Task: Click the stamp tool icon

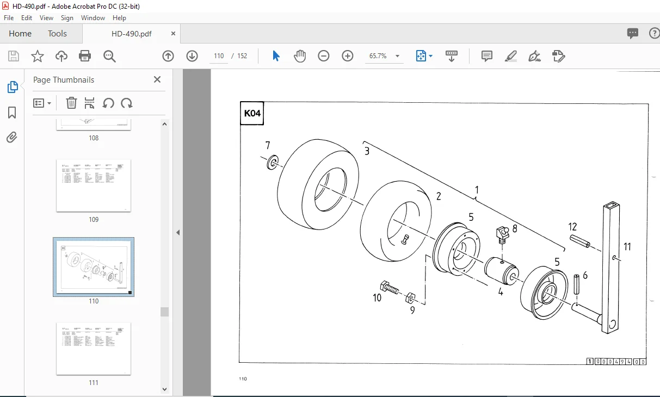Action: pos(558,56)
